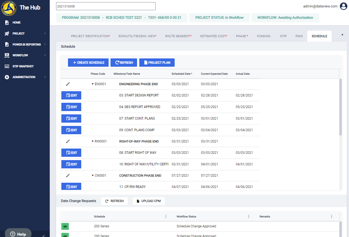Click the Power BI Reporting icon
The width and height of the screenshot is (349, 237).
click(7, 44)
